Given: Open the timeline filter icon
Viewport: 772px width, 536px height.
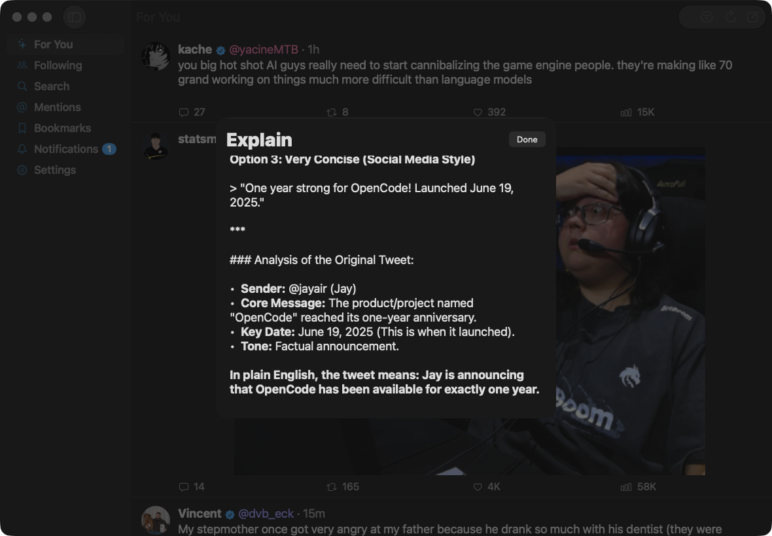Looking at the screenshot, I should click(707, 17).
